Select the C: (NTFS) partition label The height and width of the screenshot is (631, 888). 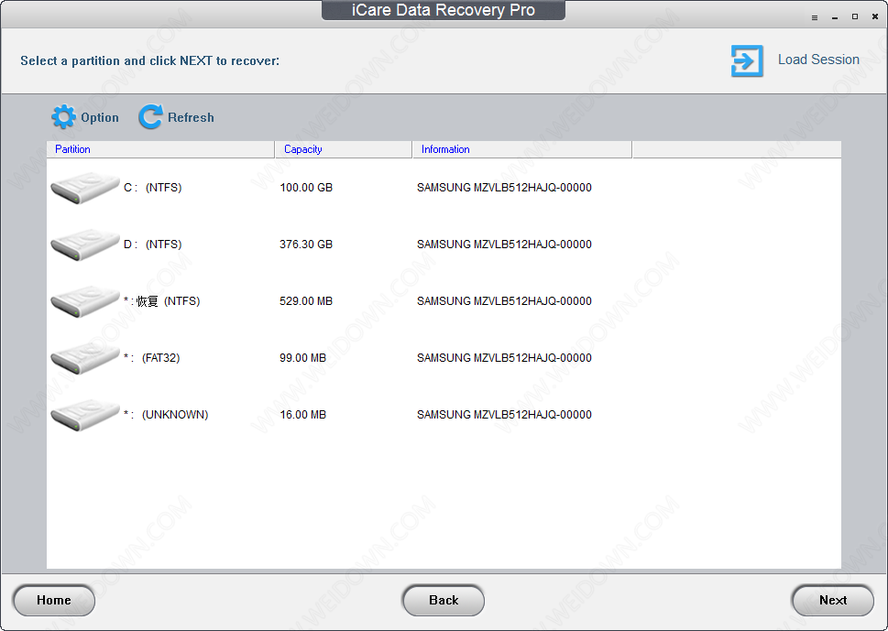153,188
